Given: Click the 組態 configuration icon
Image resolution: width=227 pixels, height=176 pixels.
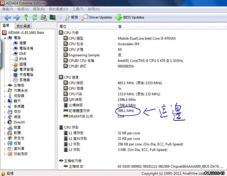Looking at the screenshot, I should click(10, 143).
